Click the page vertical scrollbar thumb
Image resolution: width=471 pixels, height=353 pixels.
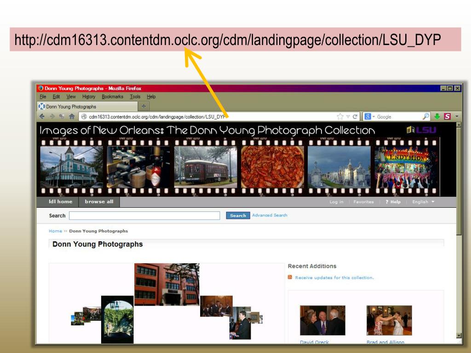(459, 181)
